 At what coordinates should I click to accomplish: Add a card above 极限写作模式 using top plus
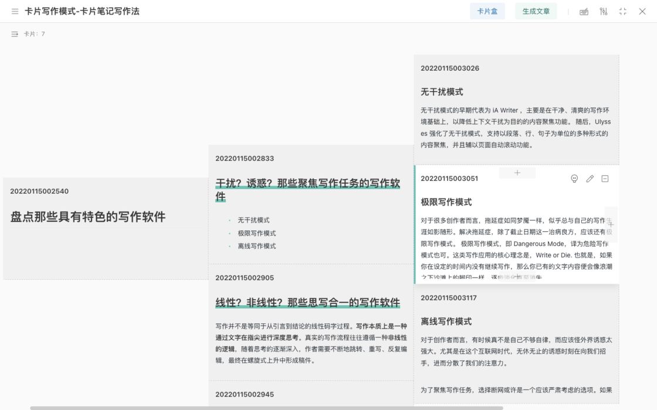coord(517,173)
